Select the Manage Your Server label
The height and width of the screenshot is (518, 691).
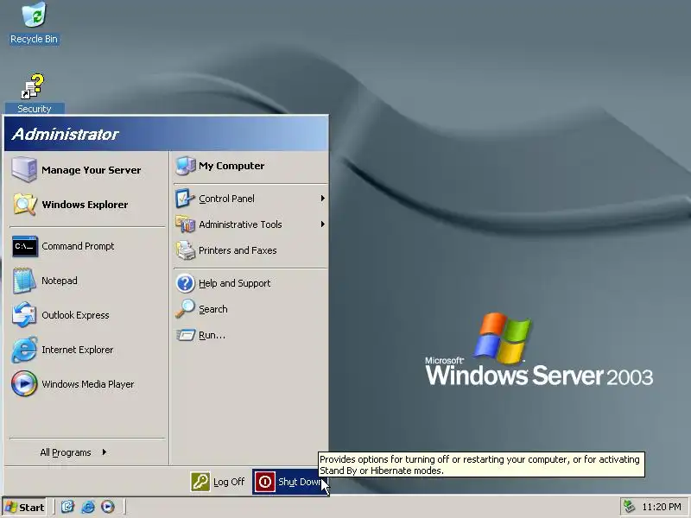coord(92,170)
